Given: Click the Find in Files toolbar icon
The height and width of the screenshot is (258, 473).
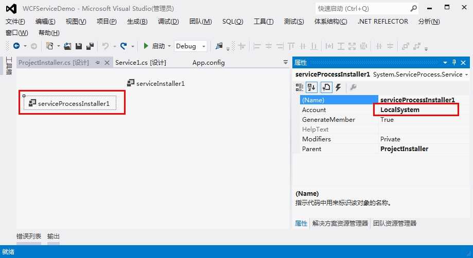Looking at the screenshot, I should coord(219,46).
